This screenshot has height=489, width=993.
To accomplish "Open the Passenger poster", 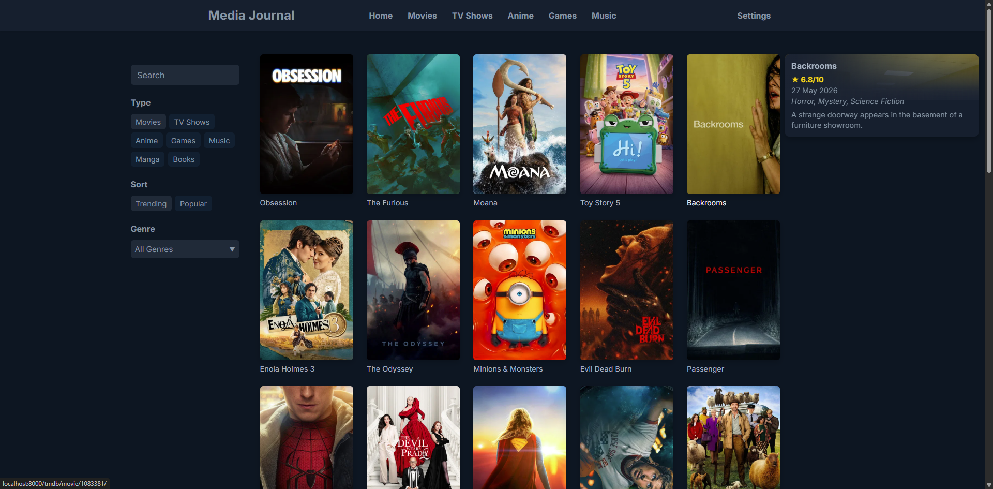I will point(733,290).
